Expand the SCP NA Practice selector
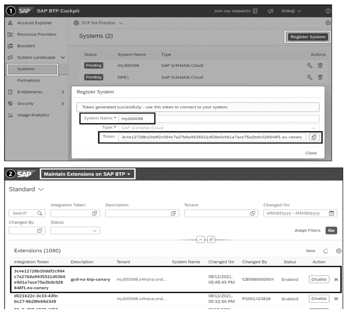The image size is (348, 314). (121, 23)
